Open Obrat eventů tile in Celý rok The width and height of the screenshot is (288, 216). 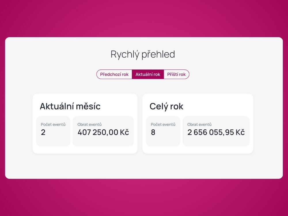coord(216,131)
